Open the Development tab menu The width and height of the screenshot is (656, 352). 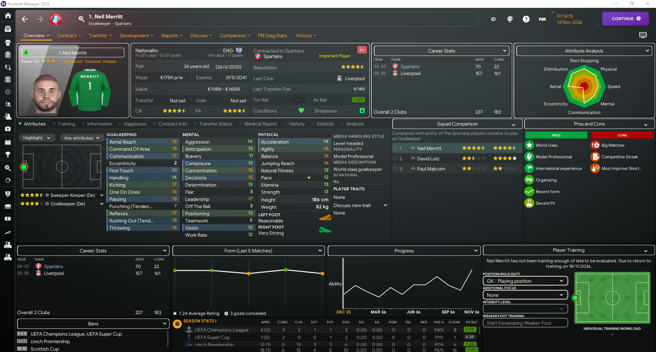[x=136, y=35]
